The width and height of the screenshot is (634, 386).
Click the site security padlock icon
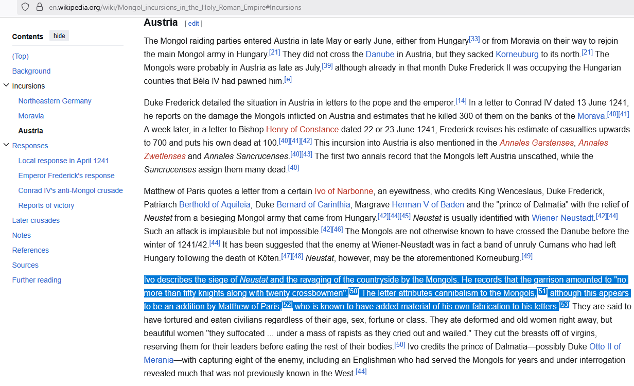click(x=40, y=7)
